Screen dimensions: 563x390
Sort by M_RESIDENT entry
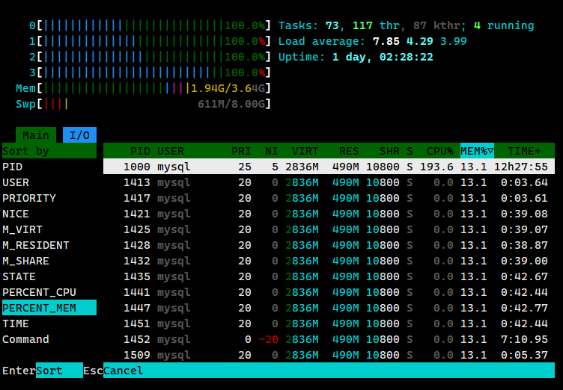pos(35,245)
